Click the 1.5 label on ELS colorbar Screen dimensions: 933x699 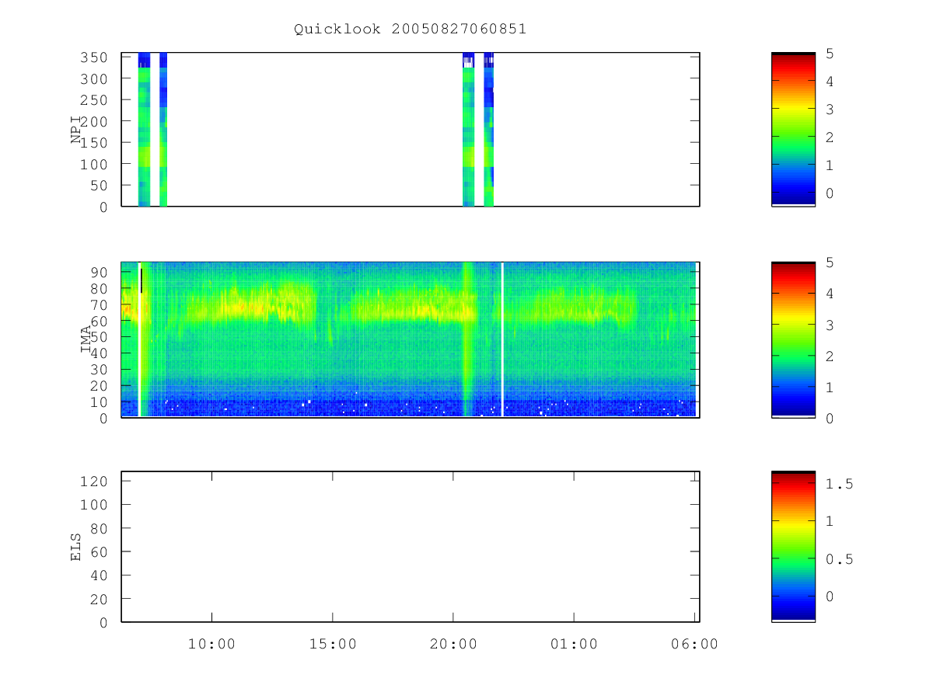[840, 484]
